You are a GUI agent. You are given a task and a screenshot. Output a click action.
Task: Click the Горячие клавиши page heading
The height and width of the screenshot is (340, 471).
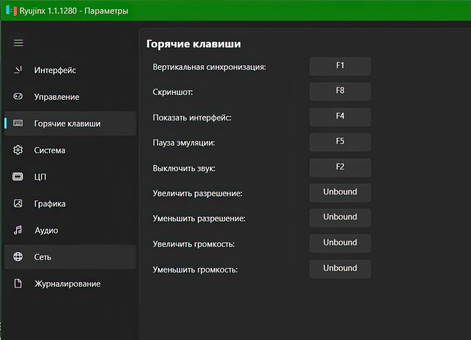(193, 44)
